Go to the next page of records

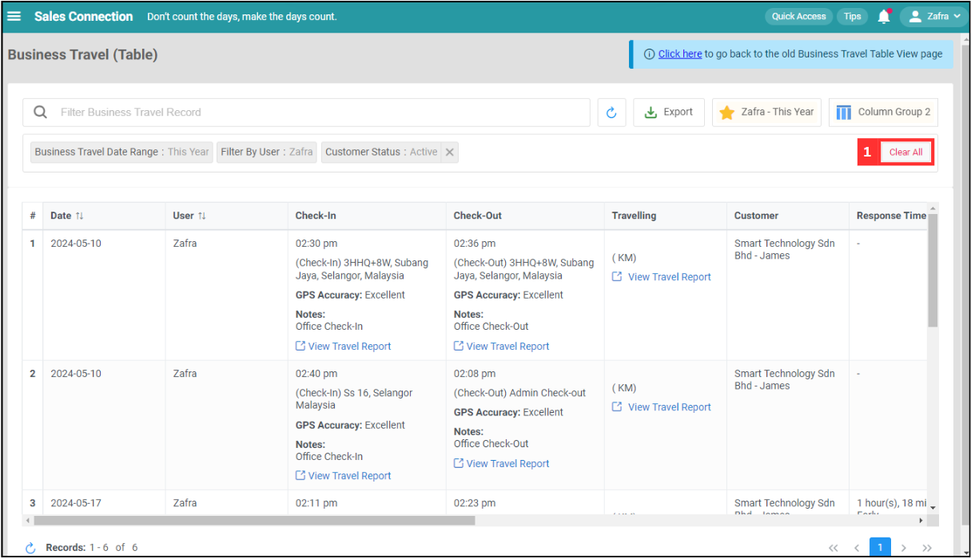[904, 548]
